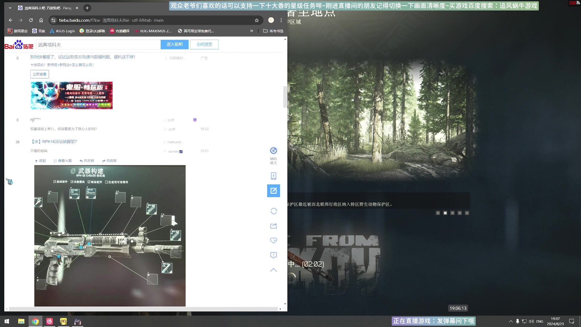Switch to Chrome in taskbar
This screenshot has height=327, width=581.
click(35, 321)
